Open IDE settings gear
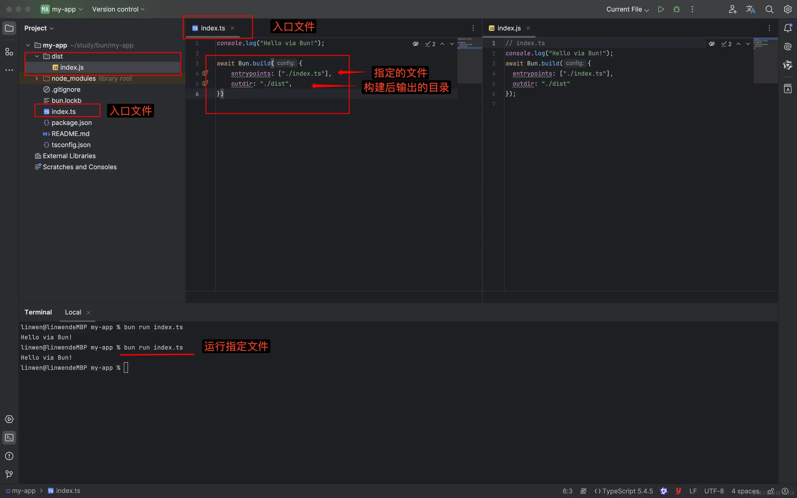This screenshot has width=797, height=498. (x=788, y=9)
